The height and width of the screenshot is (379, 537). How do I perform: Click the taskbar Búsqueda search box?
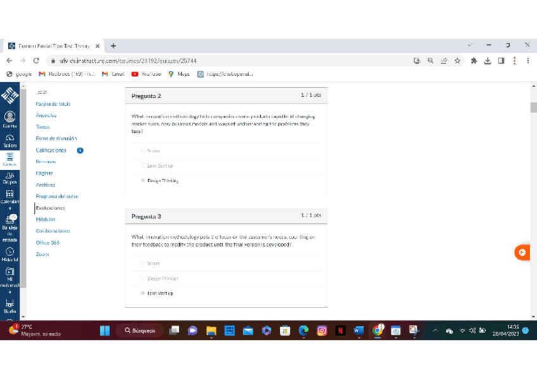[x=140, y=330]
